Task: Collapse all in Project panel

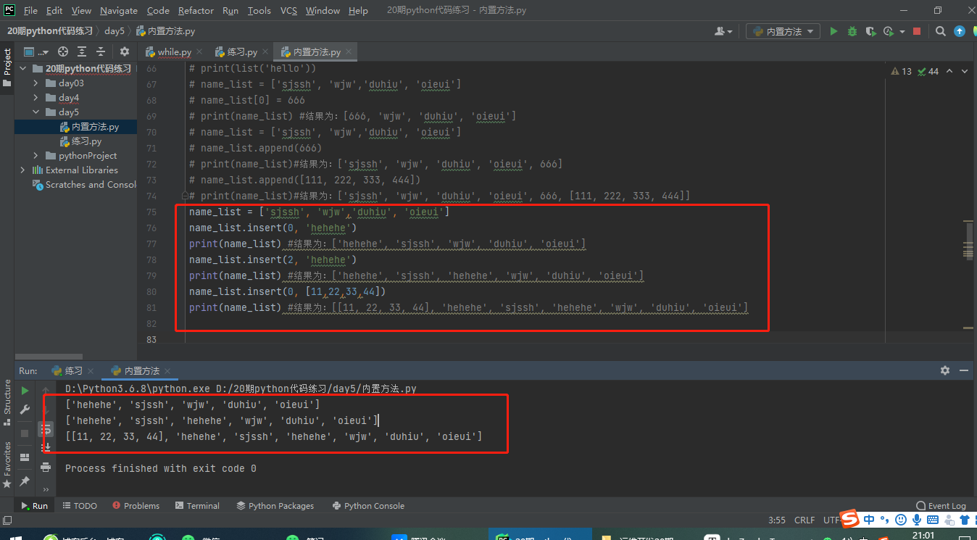Action: pos(101,51)
